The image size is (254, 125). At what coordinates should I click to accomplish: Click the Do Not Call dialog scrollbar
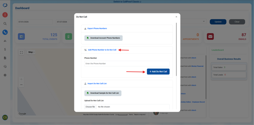pos(177,49)
